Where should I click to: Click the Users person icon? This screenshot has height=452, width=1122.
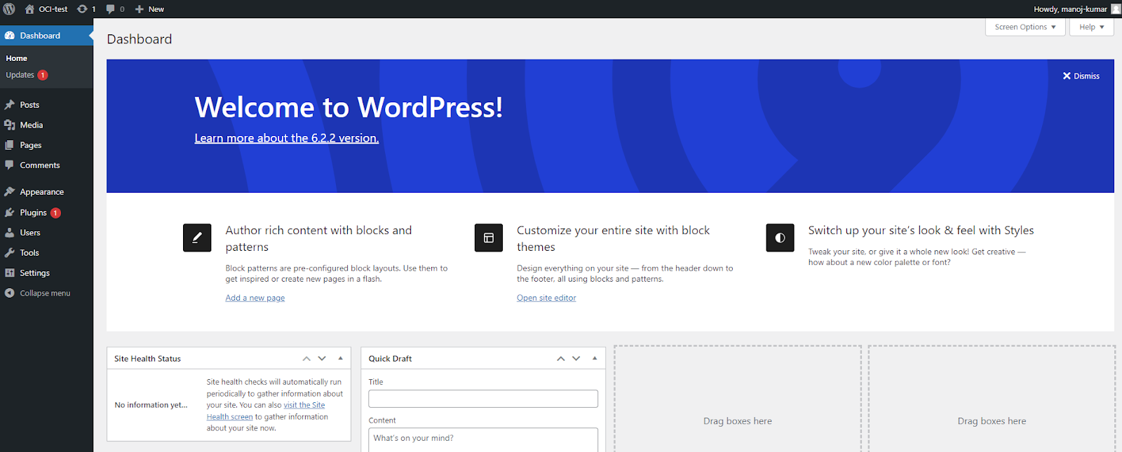(10, 233)
